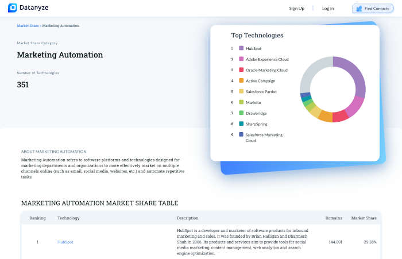Select Drawbridge legend label
Viewport: 402px width, 259px height.
[x=256, y=113]
